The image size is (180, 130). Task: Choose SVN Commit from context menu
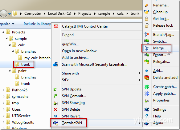74,96
